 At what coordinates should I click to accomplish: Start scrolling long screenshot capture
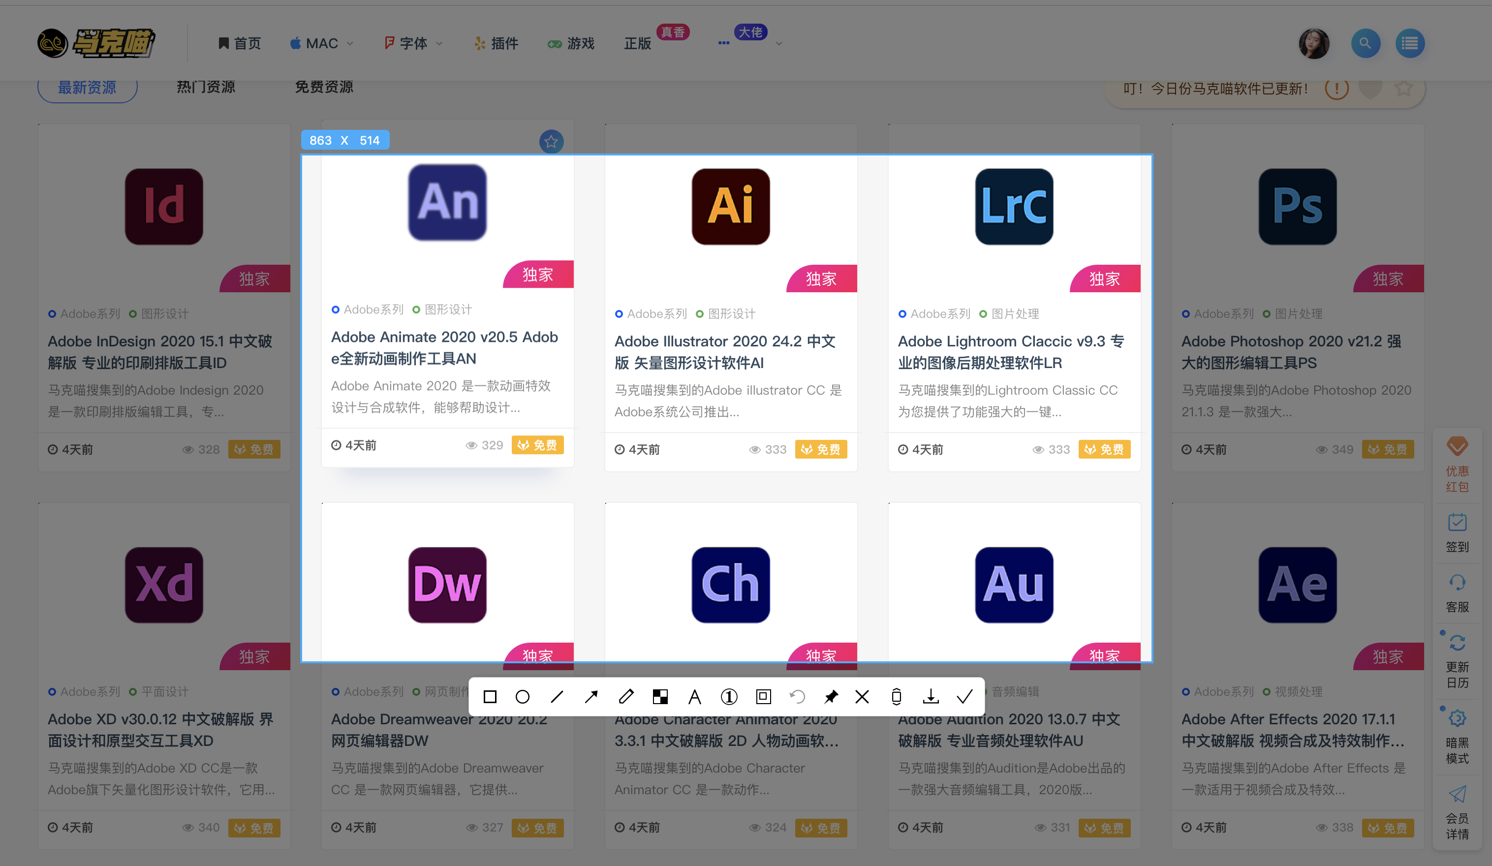coord(897,697)
